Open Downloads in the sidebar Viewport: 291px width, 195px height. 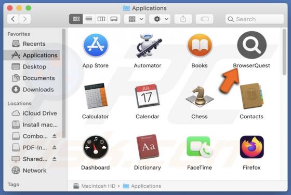(x=32, y=90)
